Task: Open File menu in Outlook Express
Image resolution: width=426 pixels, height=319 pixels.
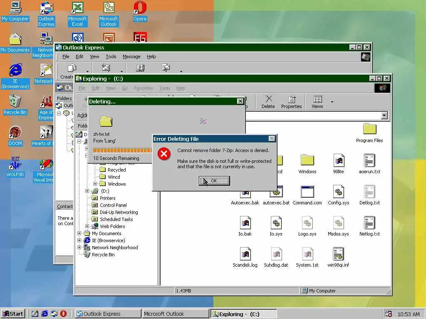Action: 66,56
